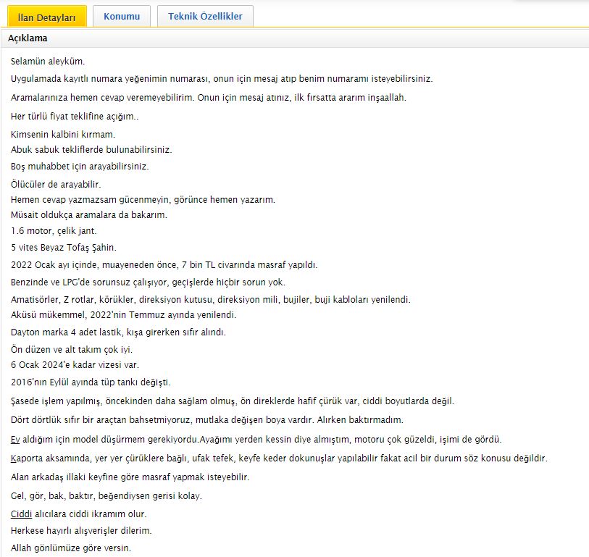
Task: Click the "6 Ocak 2024'e kadar vizesi var" line
Action: pos(75,364)
